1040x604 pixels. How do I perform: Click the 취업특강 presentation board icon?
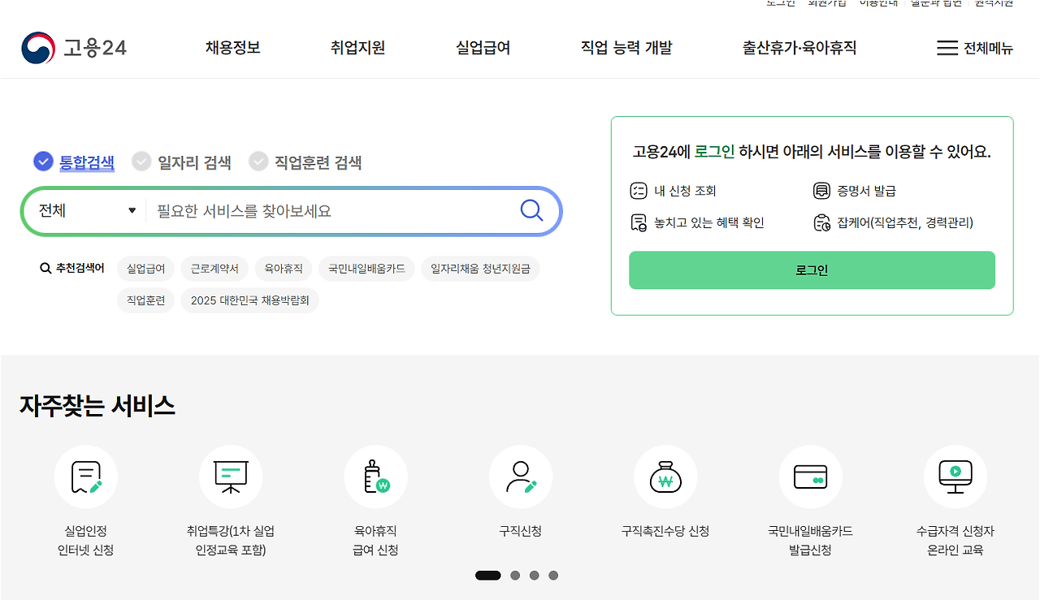point(231,477)
